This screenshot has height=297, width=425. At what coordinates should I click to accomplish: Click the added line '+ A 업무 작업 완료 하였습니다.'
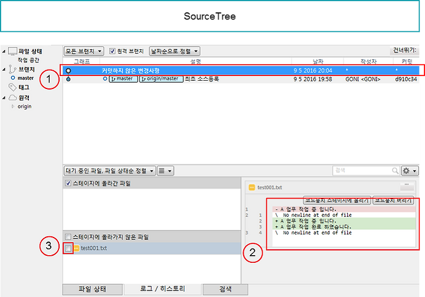tap(344, 227)
